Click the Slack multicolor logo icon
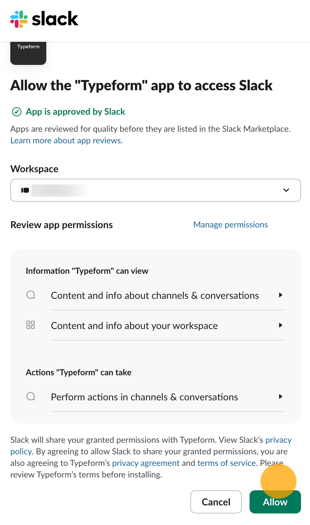 tap(19, 19)
